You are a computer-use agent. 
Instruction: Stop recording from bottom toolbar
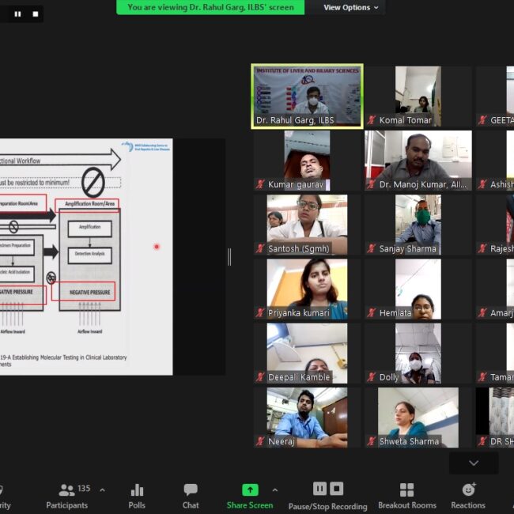[337, 489]
